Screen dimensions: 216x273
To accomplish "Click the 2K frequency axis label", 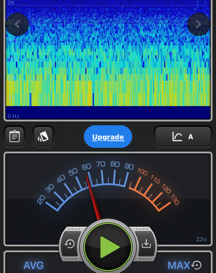I will 11,3.
